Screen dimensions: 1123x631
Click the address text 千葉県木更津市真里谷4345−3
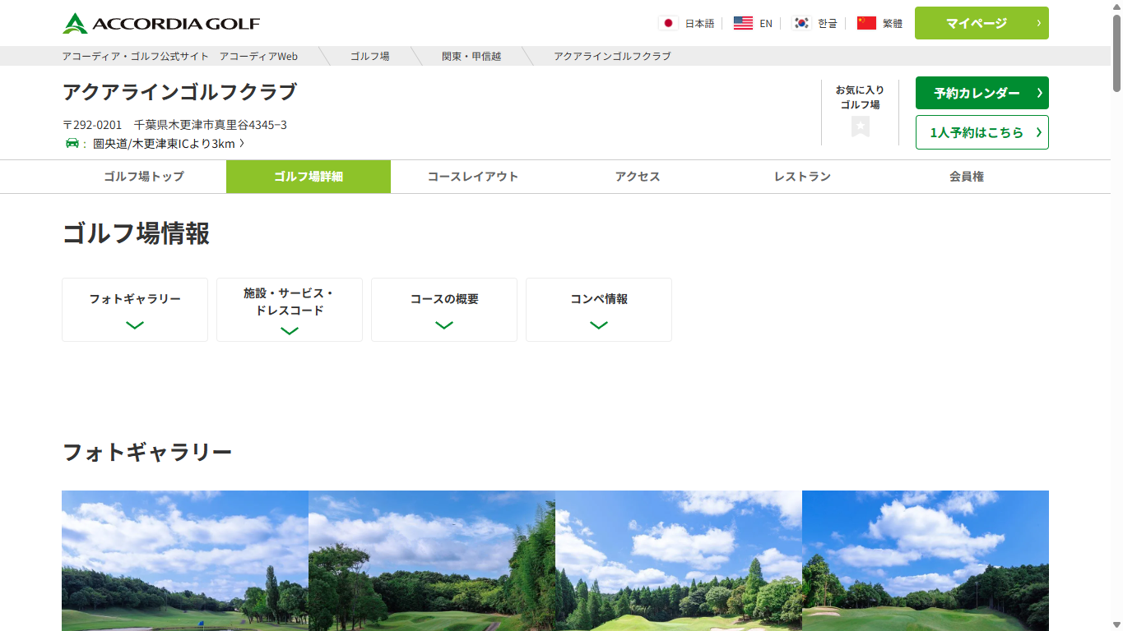tap(211, 125)
